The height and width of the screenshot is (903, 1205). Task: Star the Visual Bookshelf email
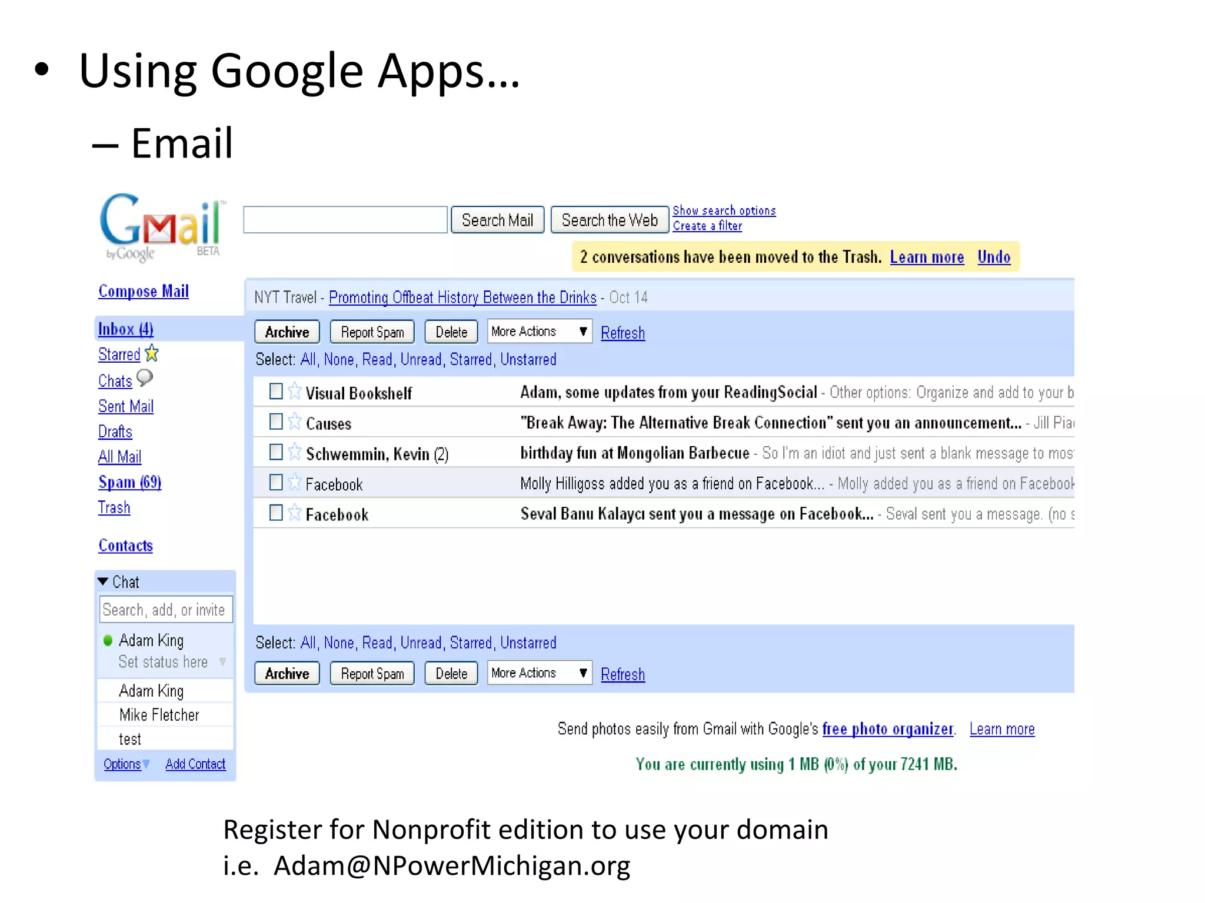(295, 392)
